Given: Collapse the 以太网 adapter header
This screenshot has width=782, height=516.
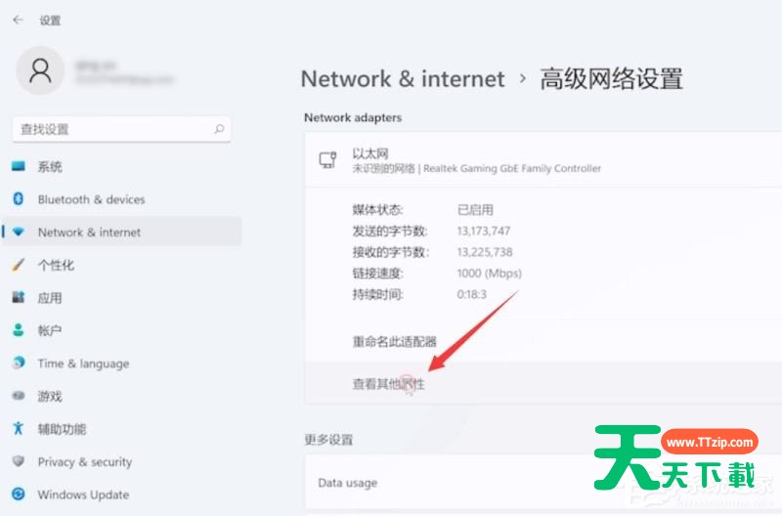Looking at the screenshot, I should click(x=543, y=160).
